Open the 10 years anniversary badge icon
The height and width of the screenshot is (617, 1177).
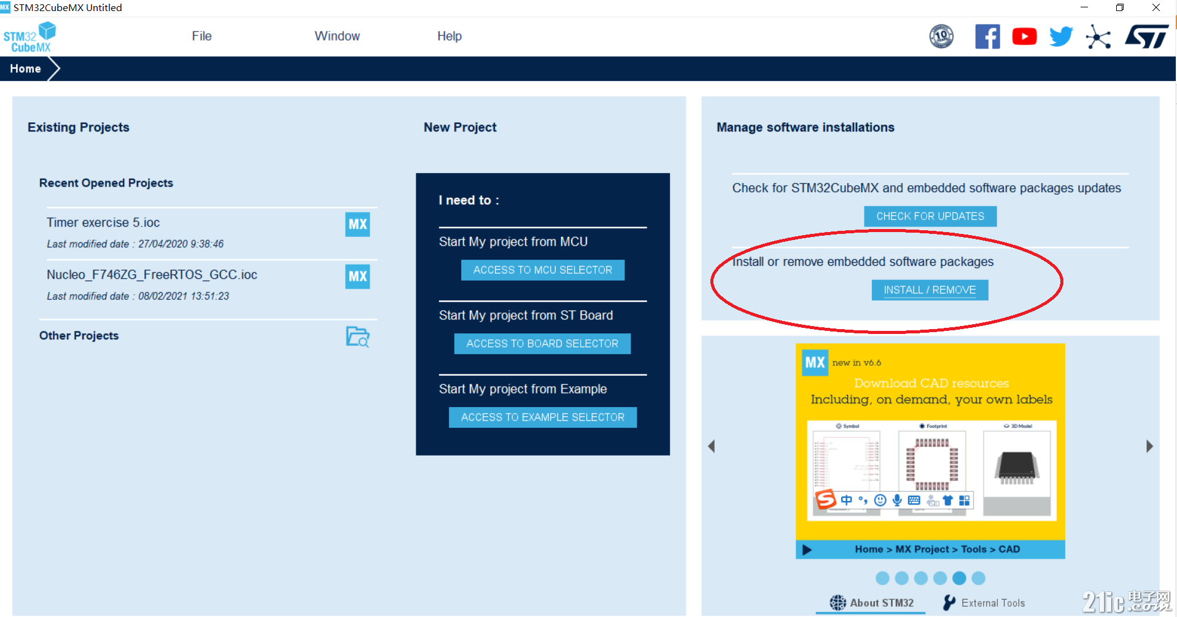click(941, 37)
